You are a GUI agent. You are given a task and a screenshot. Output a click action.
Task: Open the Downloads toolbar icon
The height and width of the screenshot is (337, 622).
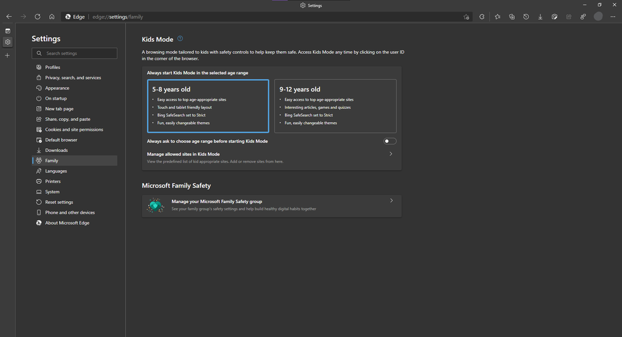tap(540, 17)
